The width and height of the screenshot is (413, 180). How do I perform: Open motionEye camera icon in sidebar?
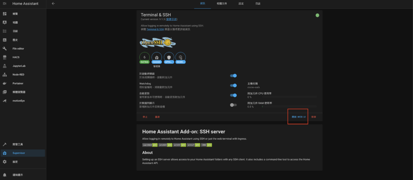4,100
